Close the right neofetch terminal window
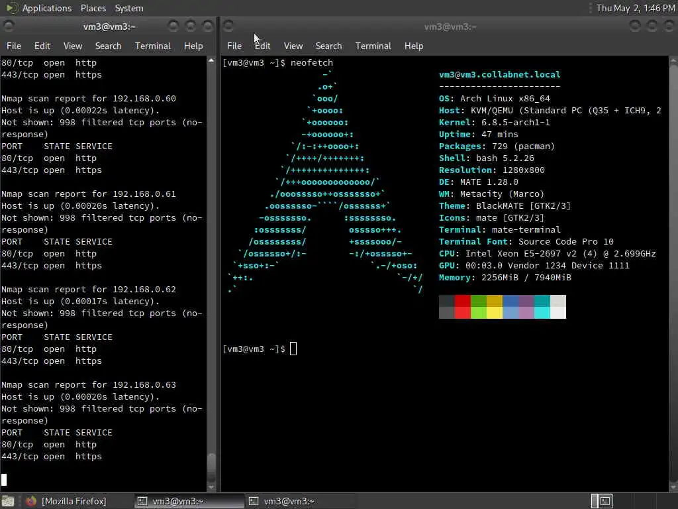The width and height of the screenshot is (678, 509). click(x=669, y=27)
